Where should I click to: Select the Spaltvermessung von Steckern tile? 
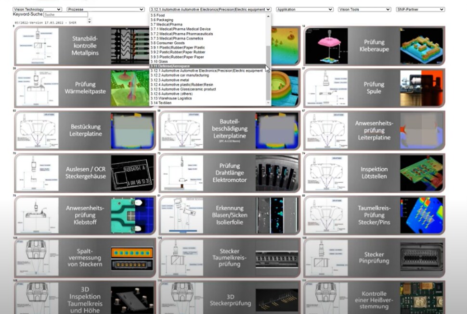click(x=84, y=258)
